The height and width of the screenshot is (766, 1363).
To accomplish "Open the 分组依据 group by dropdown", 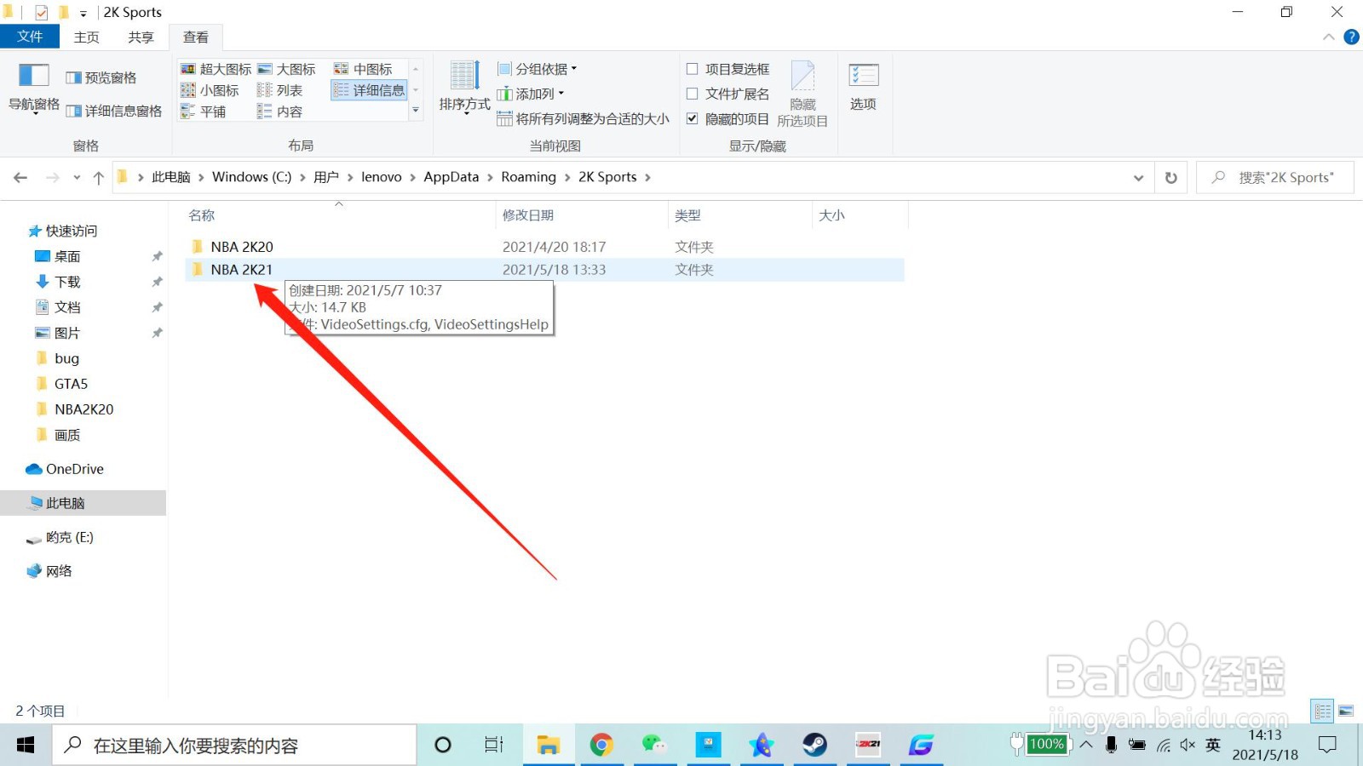I will 537,69.
